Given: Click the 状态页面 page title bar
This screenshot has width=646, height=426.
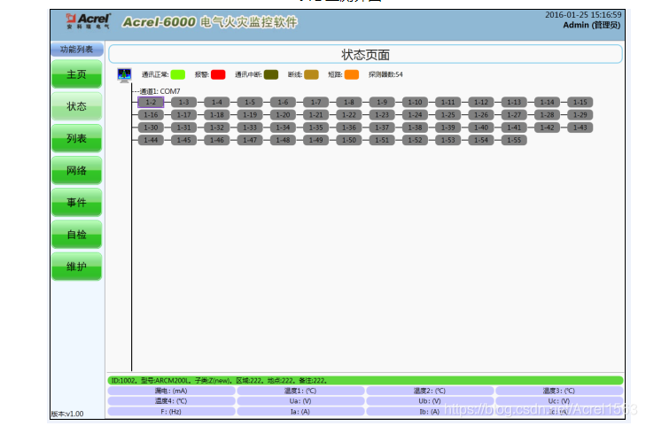Looking at the screenshot, I should click(365, 54).
